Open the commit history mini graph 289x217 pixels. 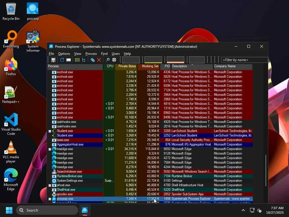(153, 60)
